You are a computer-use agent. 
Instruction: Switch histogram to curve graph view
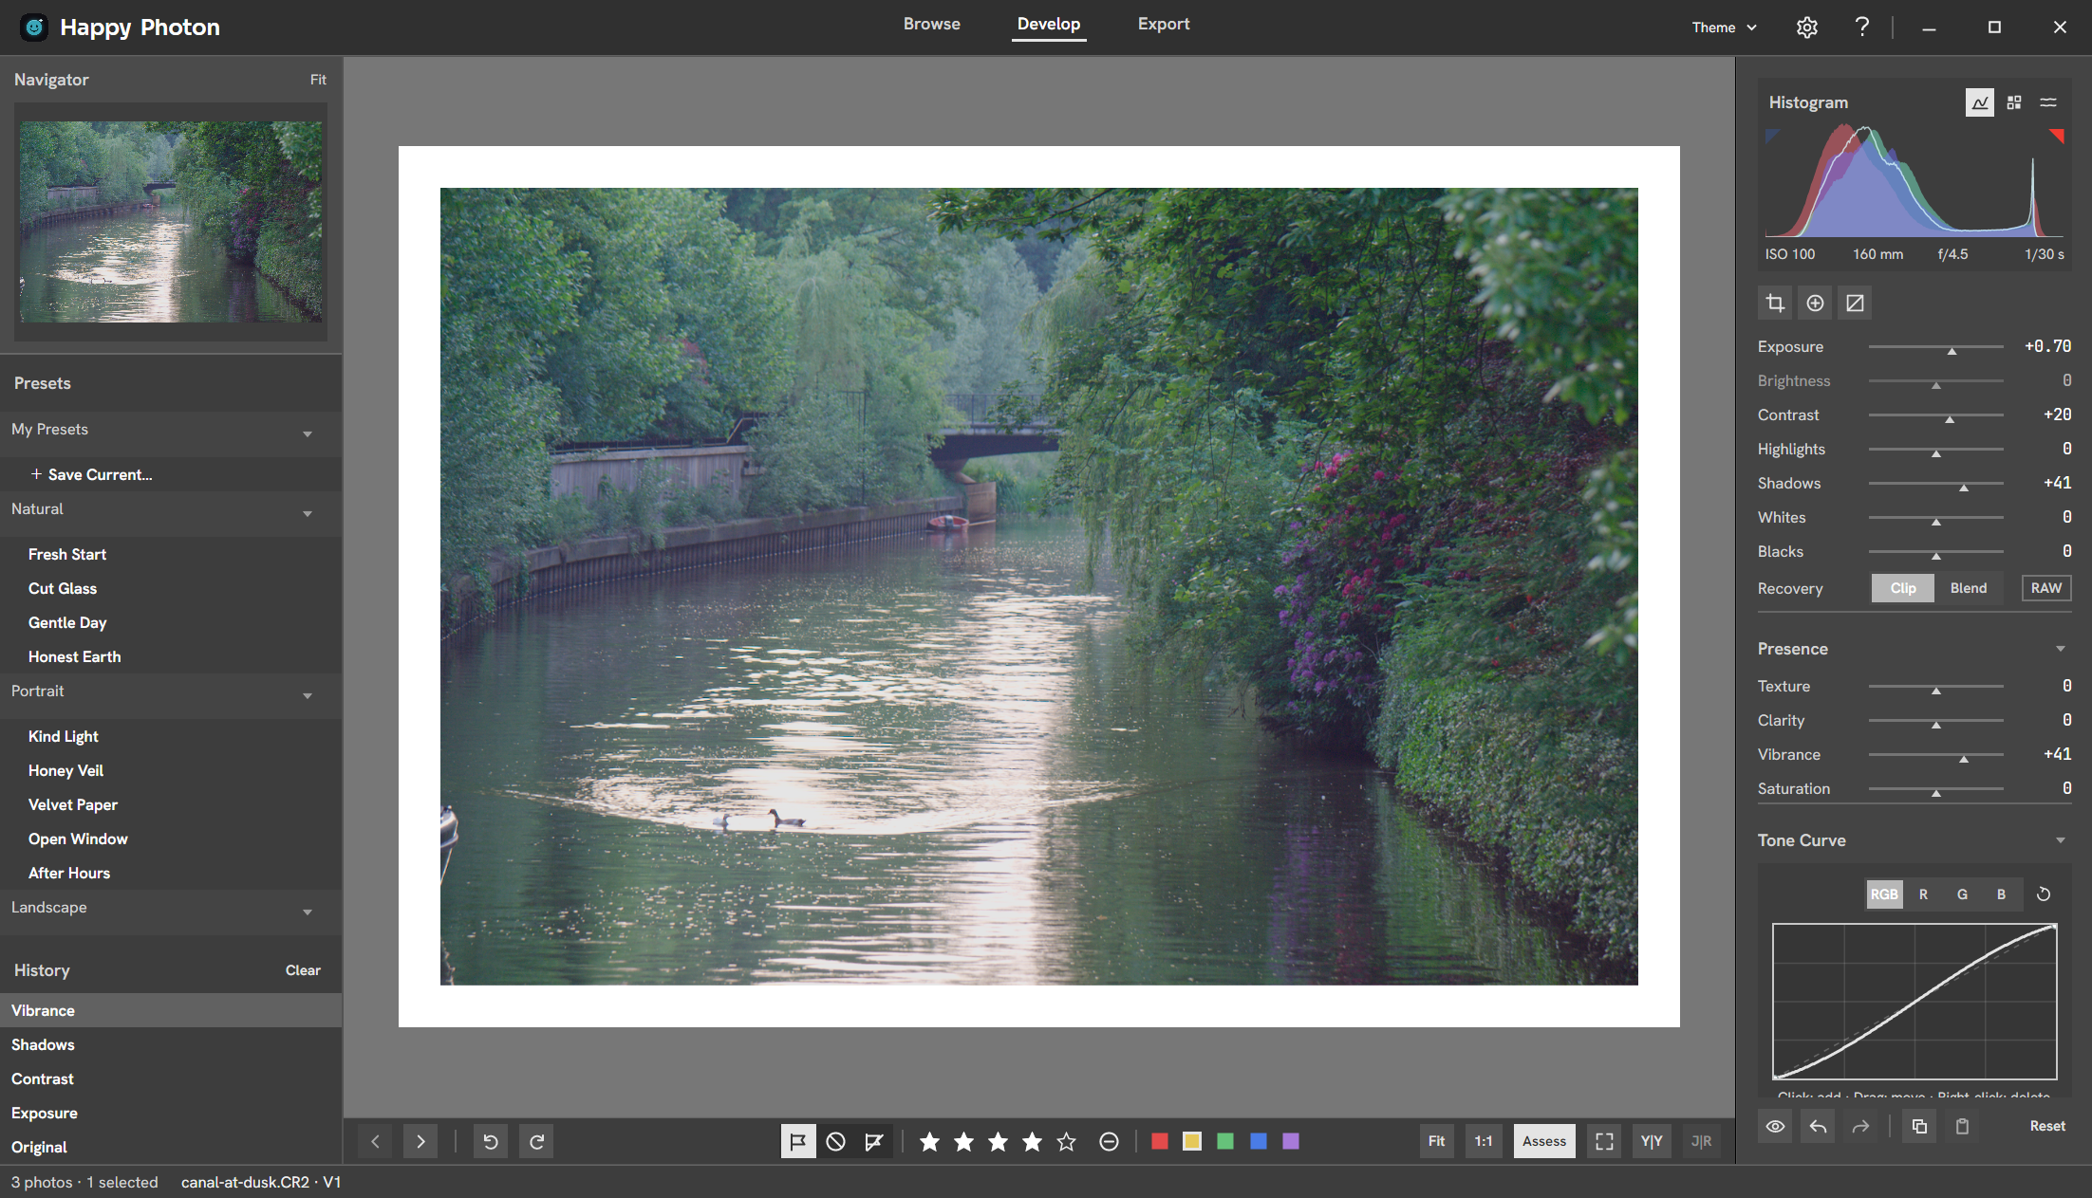click(1980, 102)
